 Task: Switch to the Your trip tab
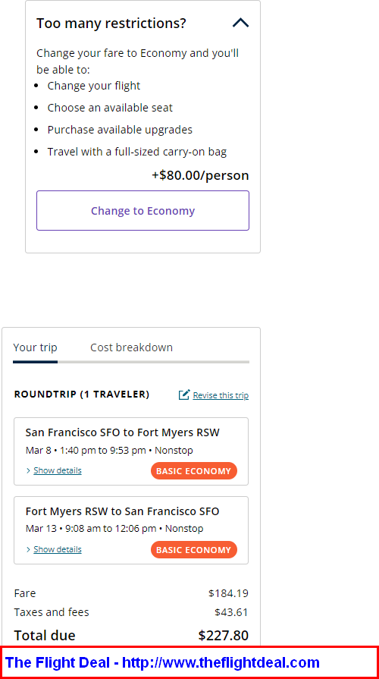pos(35,347)
